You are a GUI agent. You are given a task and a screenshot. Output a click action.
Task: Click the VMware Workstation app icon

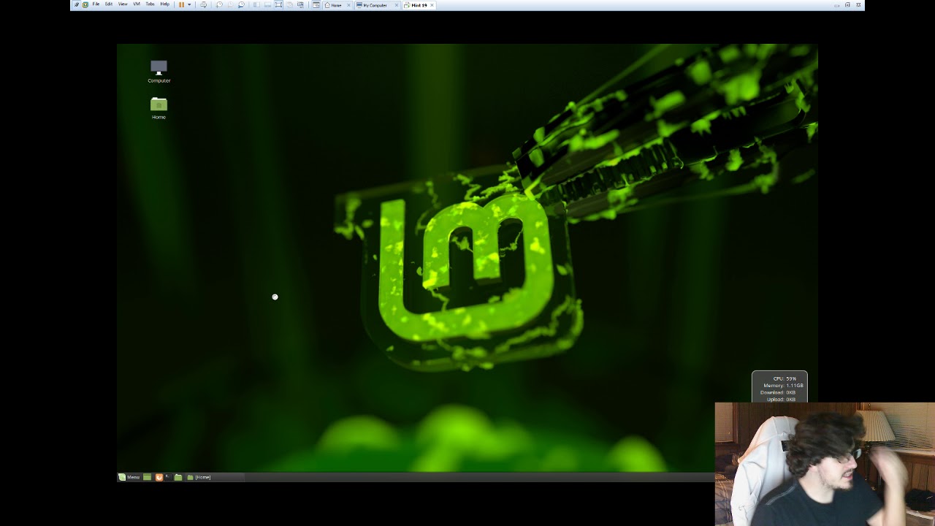pyautogui.click(x=77, y=4)
